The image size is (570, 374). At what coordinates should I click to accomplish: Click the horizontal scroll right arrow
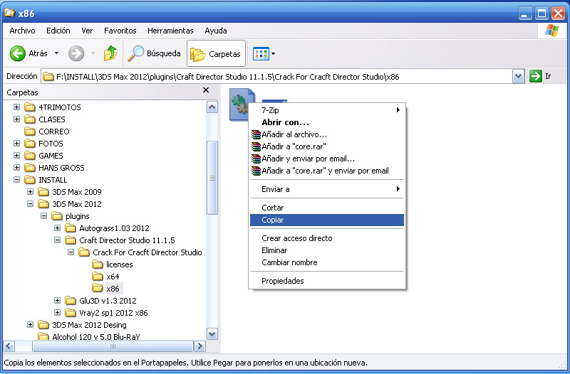coord(199,346)
